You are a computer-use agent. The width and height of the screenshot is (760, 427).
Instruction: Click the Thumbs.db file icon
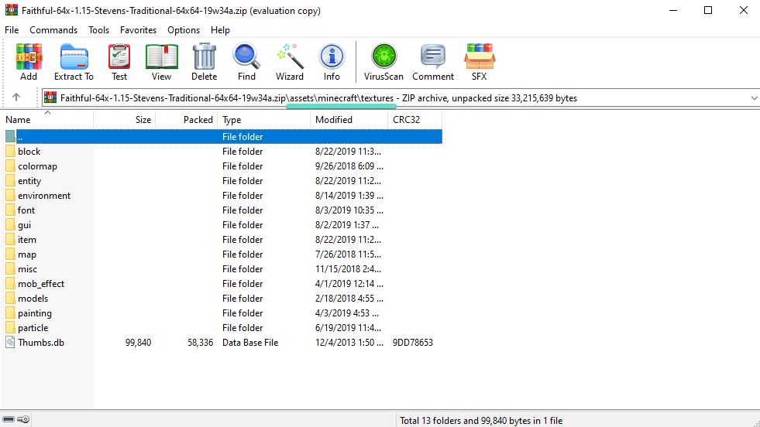click(x=10, y=342)
